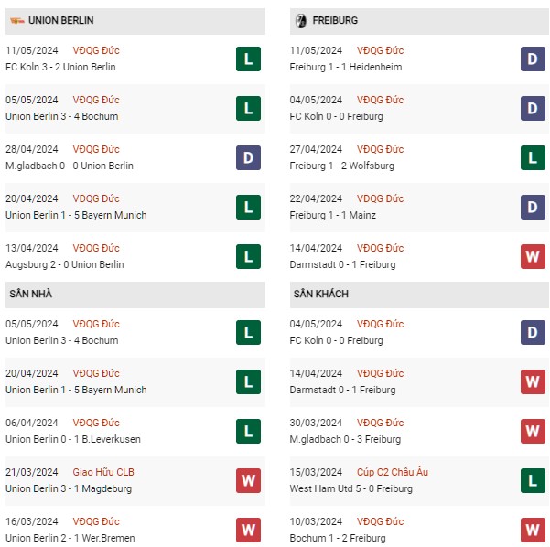The height and width of the screenshot is (547, 550).
Task: Click the Freiburg club crest icon
Action: pos(300,21)
